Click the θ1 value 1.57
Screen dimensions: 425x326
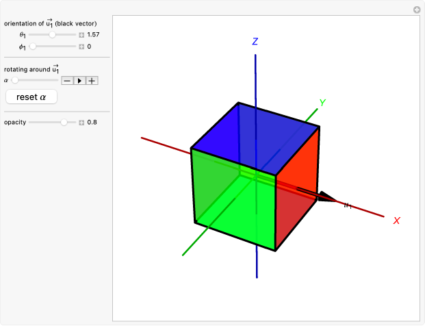point(94,34)
